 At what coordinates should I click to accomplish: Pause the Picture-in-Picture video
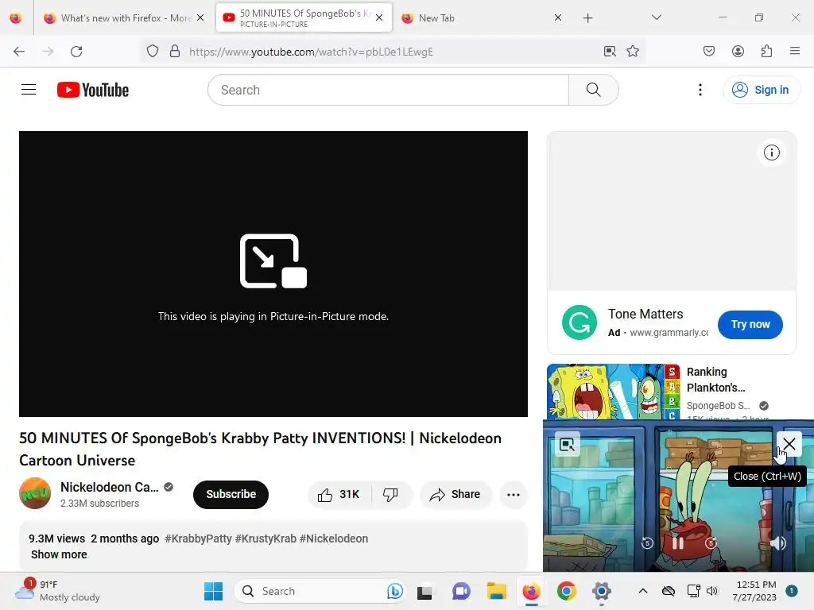pyautogui.click(x=677, y=543)
